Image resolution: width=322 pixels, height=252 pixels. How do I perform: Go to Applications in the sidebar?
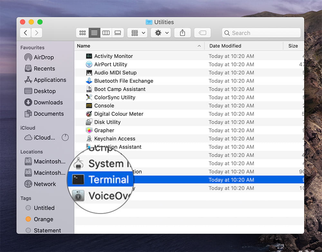(50, 80)
